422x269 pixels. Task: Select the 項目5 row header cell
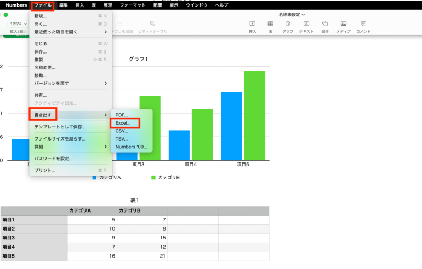34,256
